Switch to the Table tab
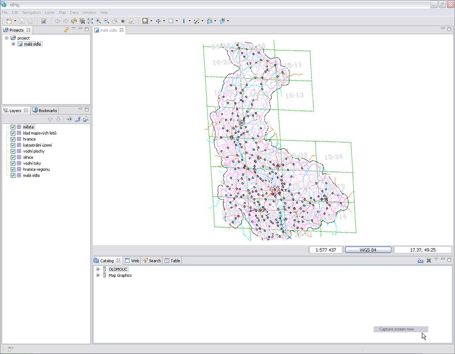The image size is (455, 354). (172, 261)
